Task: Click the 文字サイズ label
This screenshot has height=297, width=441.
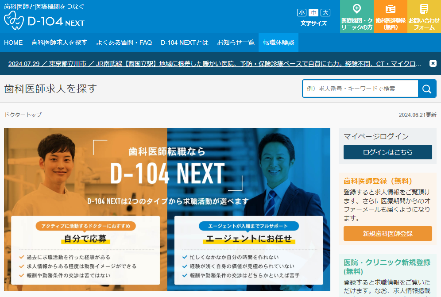Action: [x=313, y=23]
